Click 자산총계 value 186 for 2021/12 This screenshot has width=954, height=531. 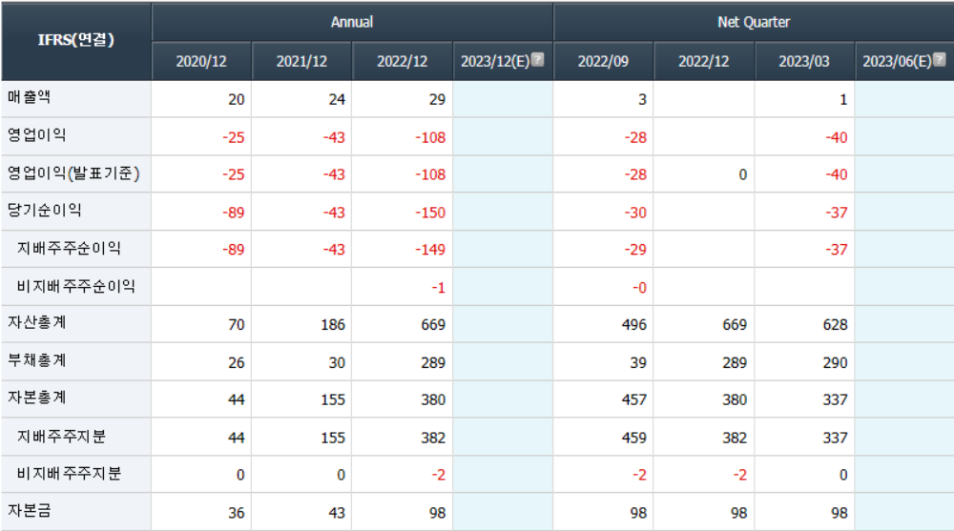pyautogui.click(x=333, y=325)
